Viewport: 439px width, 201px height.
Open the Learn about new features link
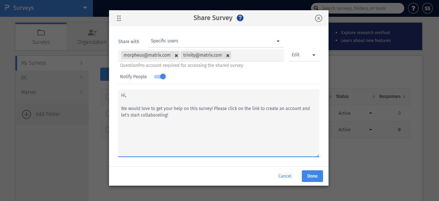[x=366, y=41]
